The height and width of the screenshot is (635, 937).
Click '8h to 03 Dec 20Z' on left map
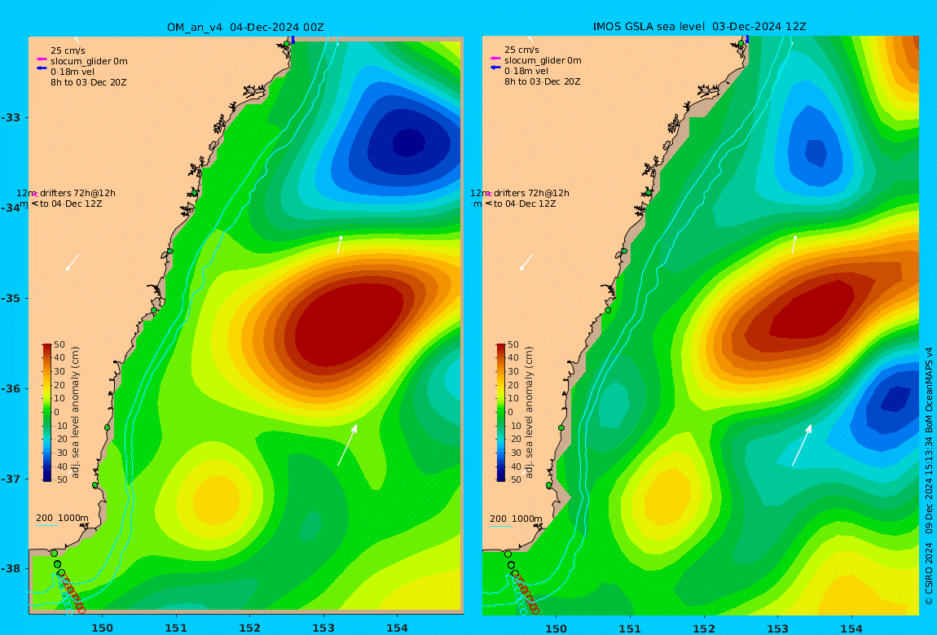pos(89,82)
